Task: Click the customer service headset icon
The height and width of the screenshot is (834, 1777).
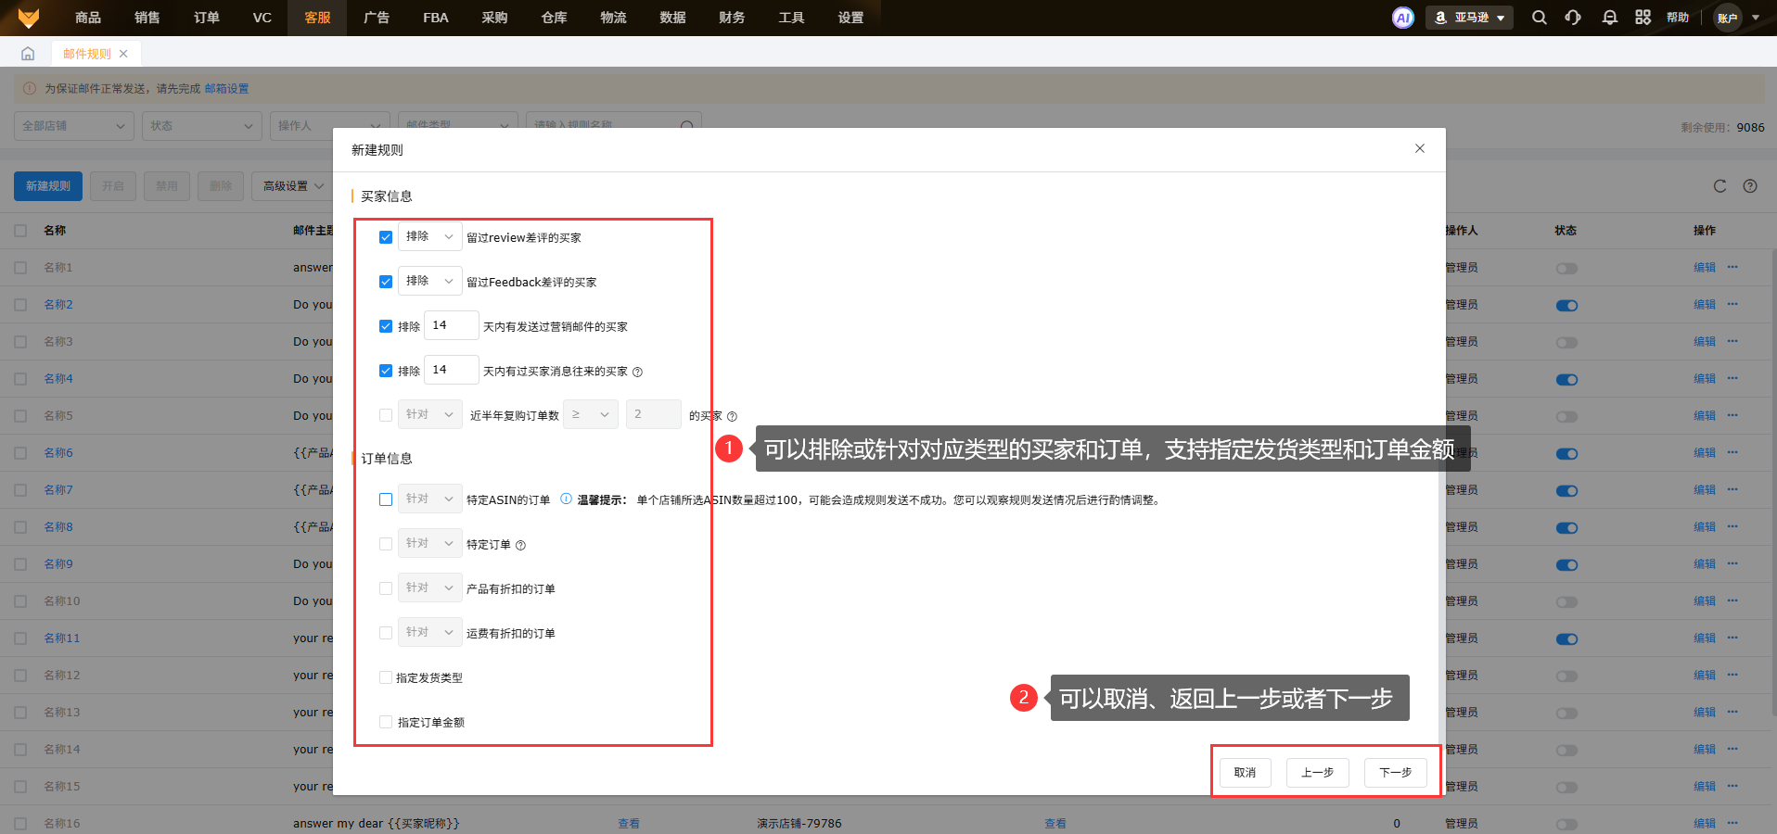Action: coord(1573,18)
